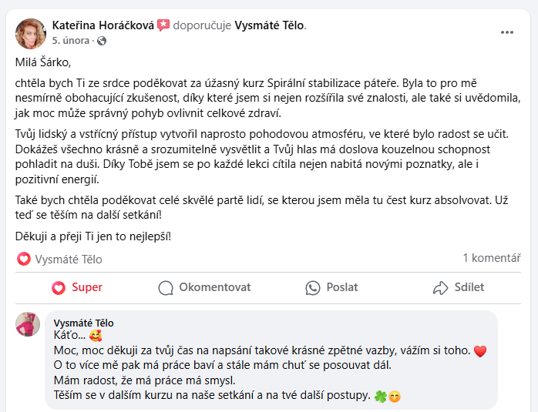Click the Vysmáté Tělo comment avatar
This screenshot has width=538, height=412.
pos(28,324)
